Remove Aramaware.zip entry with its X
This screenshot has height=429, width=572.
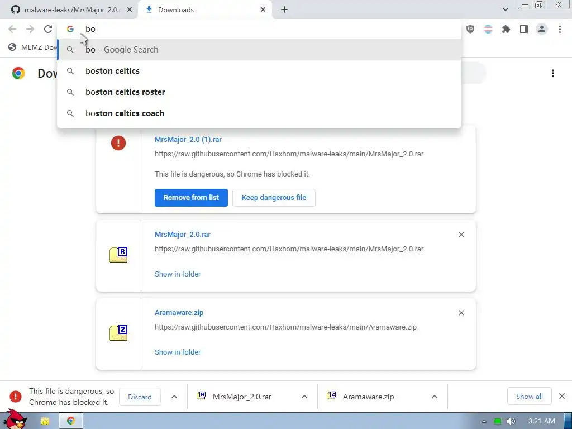click(461, 313)
